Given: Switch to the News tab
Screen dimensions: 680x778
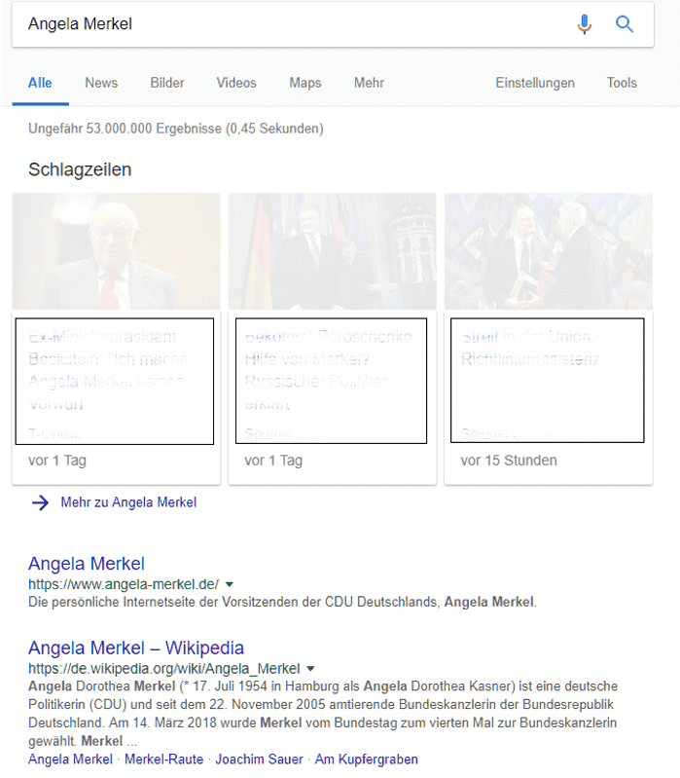Looking at the screenshot, I should (x=101, y=83).
